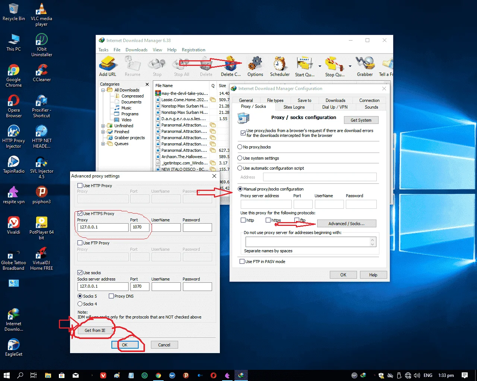477x381 pixels.
Task: Select Socks 5 radio button
Action: [x=80, y=296]
